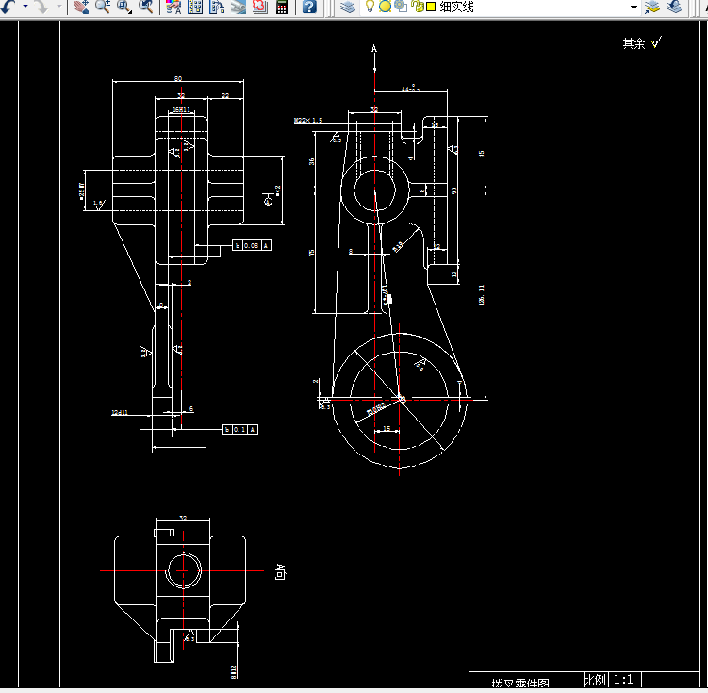Open the Layer Properties Manager icon

click(348, 7)
